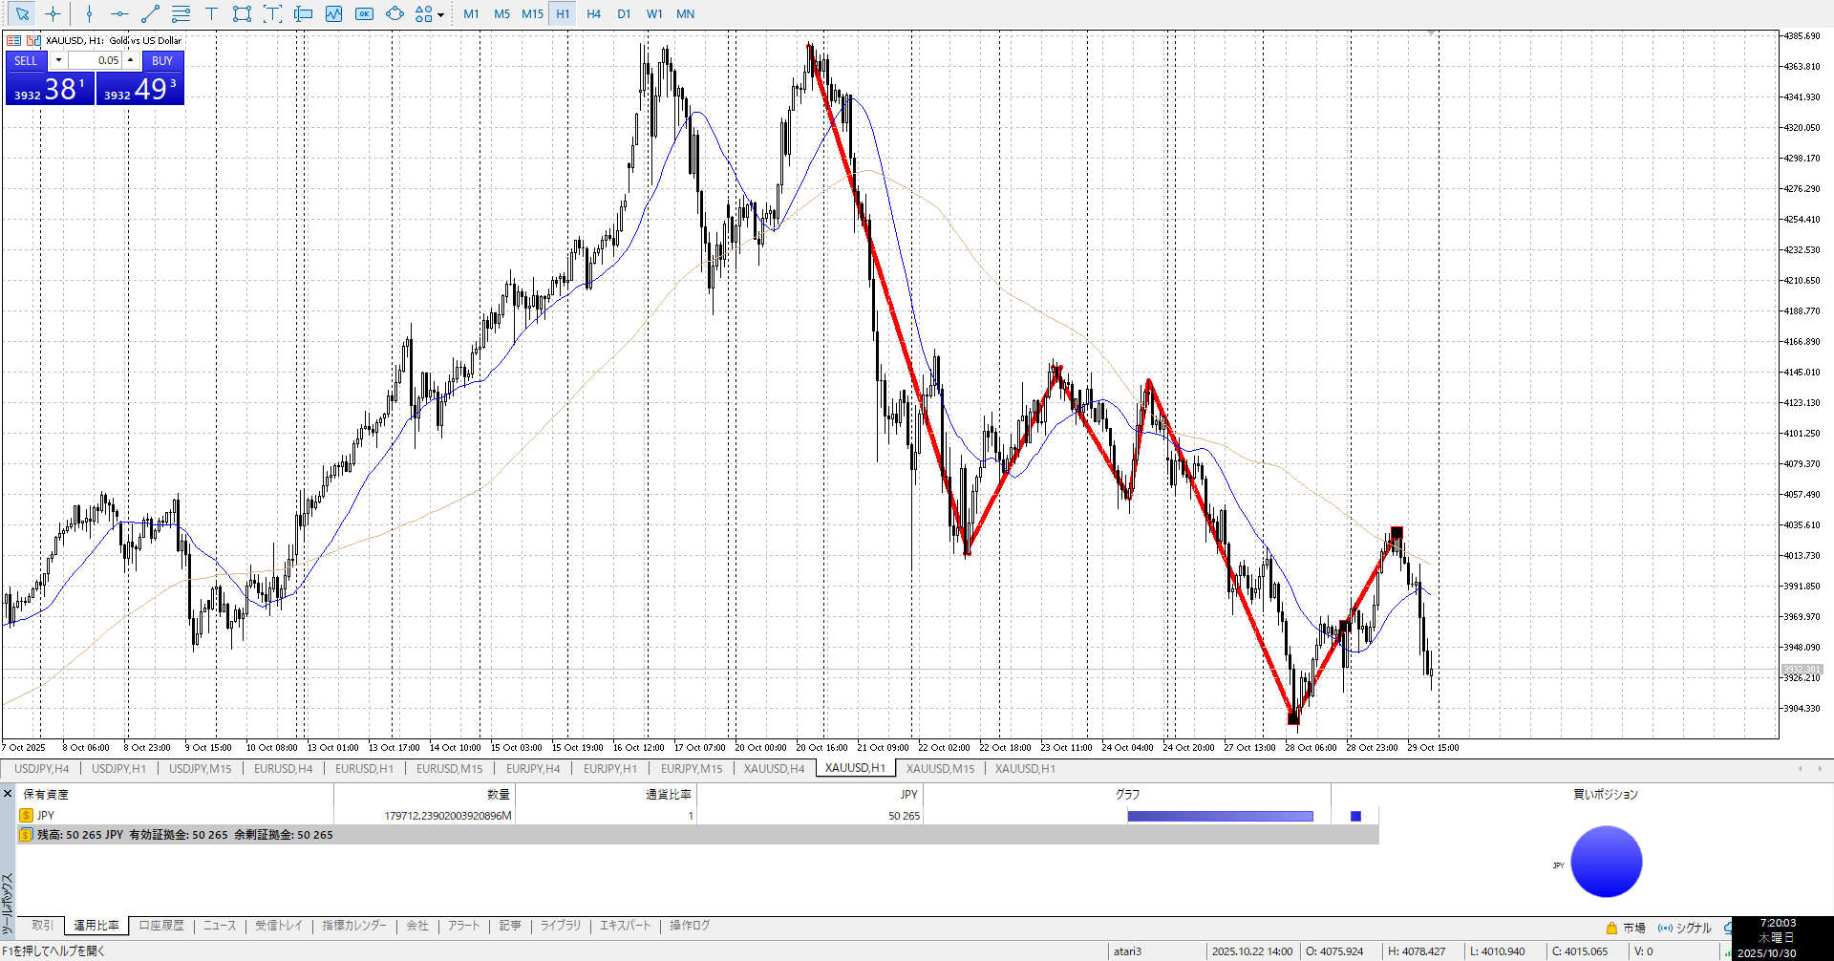Switch to the USDJPY,H4 chart tab
The image size is (1834, 961).
point(41,768)
